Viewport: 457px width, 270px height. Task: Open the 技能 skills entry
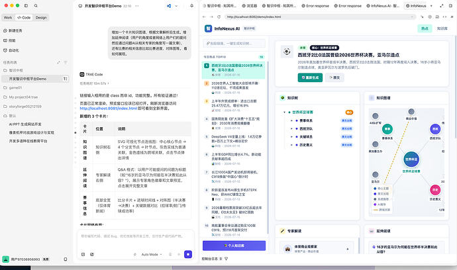click(x=9, y=40)
